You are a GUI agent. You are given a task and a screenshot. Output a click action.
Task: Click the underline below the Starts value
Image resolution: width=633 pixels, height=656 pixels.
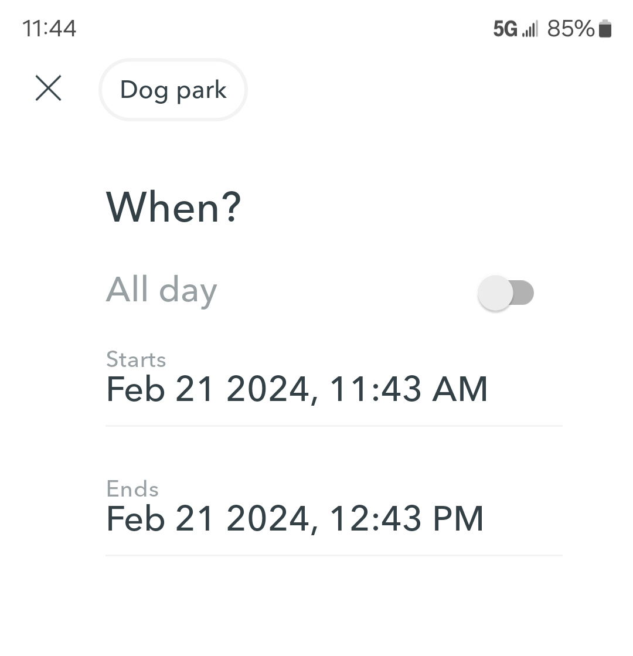[333, 426]
